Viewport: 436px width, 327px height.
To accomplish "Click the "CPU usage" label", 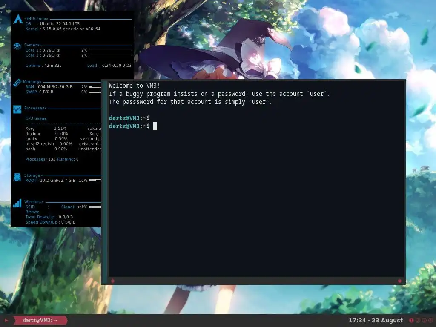I will tap(36, 118).
